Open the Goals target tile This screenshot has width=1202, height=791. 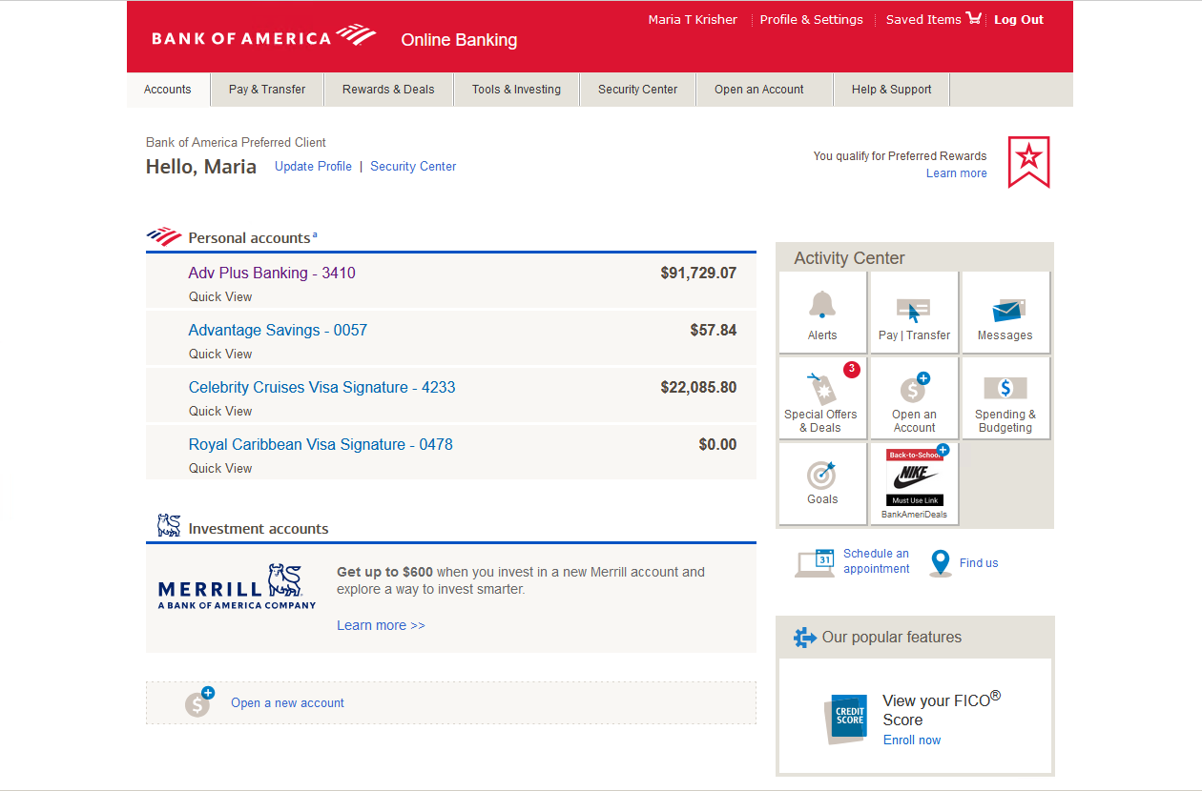(x=822, y=483)
